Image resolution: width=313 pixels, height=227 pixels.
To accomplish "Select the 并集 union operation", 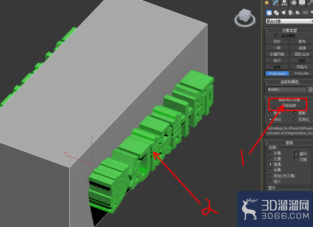I will point(270,153).
